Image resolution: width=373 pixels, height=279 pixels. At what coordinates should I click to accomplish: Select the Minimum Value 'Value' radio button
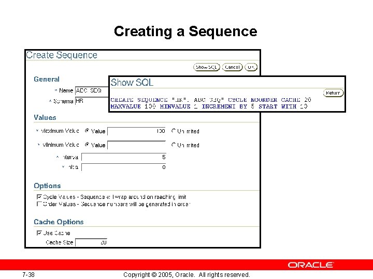coord(87,144)
